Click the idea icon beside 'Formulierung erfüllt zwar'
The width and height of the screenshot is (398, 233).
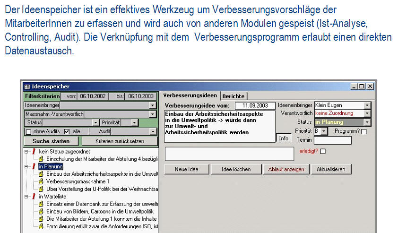(x=41, y=226)
